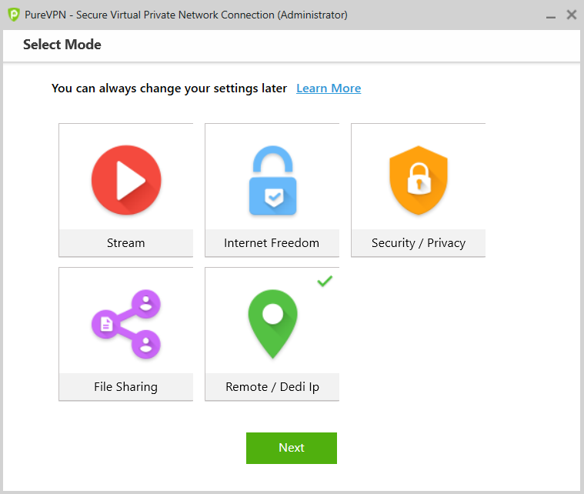This screenshot has width=584, height=494.
Task: Click the PureVPN logo in title bar
Action: (14, 15)
